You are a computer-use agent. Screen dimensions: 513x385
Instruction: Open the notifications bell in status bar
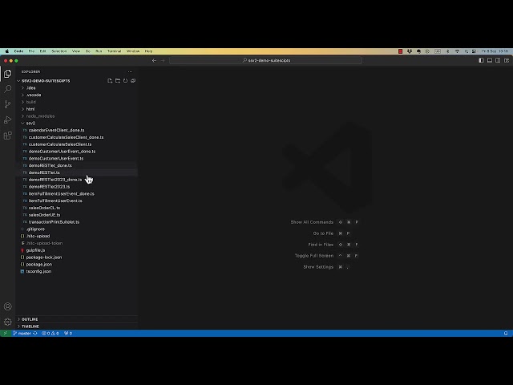(506, 334)
